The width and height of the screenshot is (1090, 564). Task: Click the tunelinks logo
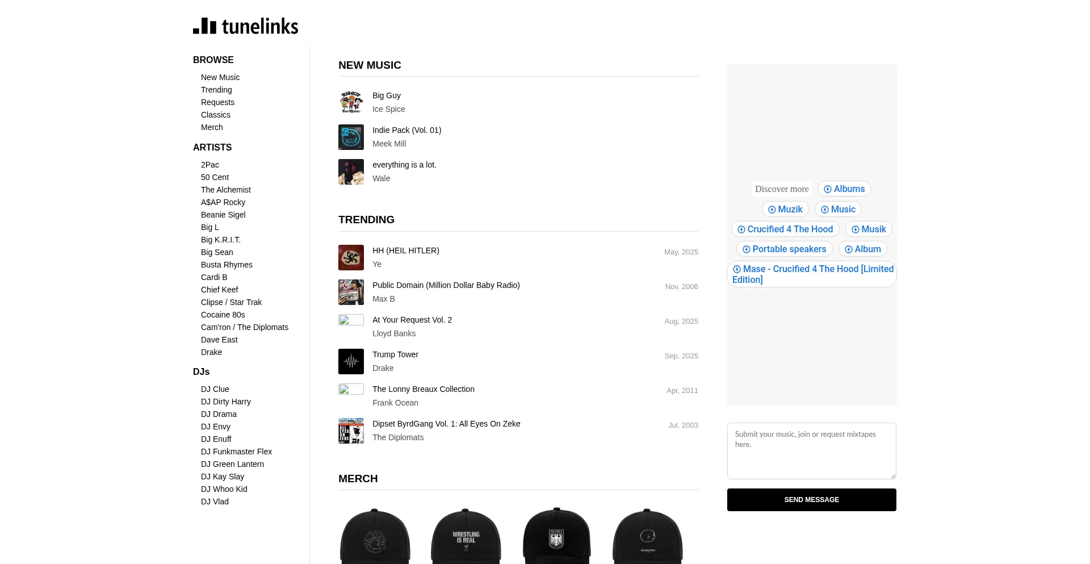click(245, 26)
